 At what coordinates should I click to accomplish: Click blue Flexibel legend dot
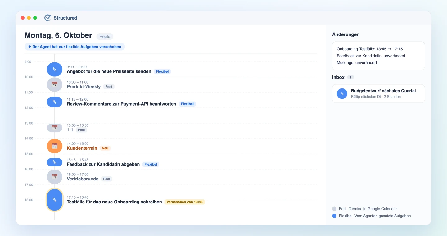pyautogui.click(x=334, y=216)
